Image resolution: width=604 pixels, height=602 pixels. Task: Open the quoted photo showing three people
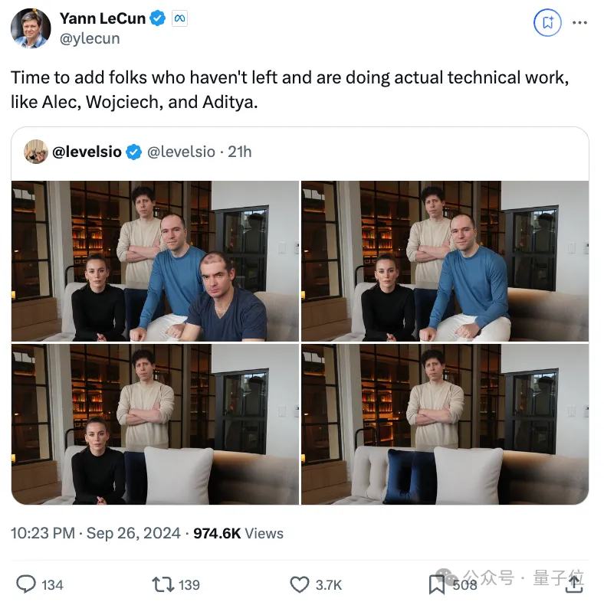coord(445,261)
